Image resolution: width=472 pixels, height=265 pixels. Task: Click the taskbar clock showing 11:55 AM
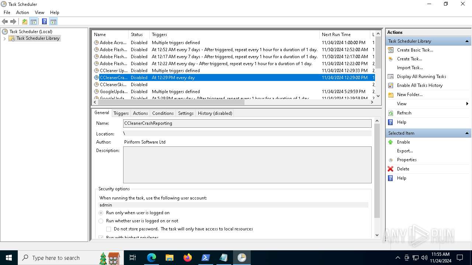pos(441,258)
